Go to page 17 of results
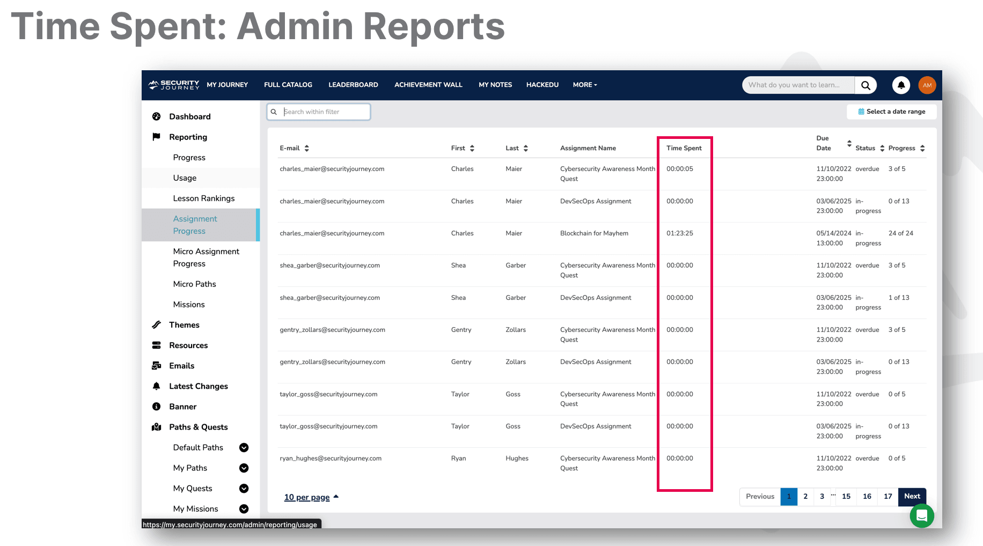Viewport: 983px width, 546px height. click(x=887, y=497)
